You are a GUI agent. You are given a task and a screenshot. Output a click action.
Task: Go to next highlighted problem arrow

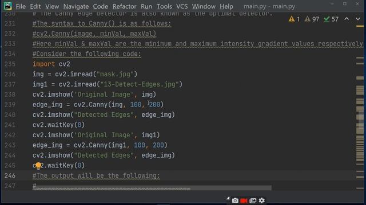358,19
